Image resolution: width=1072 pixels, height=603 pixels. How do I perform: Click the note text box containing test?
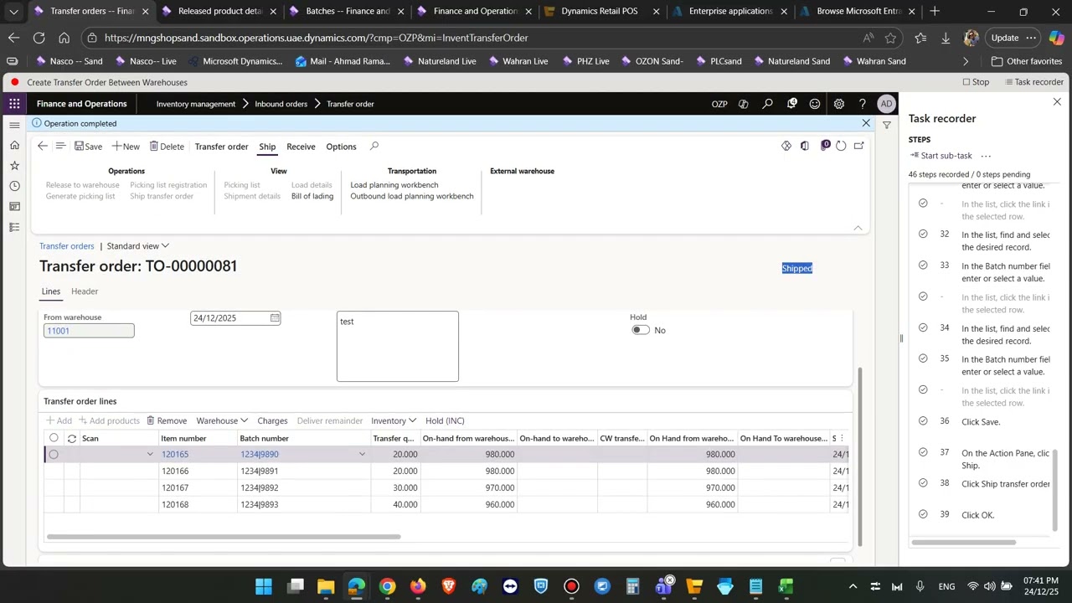(x=398, y=346)
